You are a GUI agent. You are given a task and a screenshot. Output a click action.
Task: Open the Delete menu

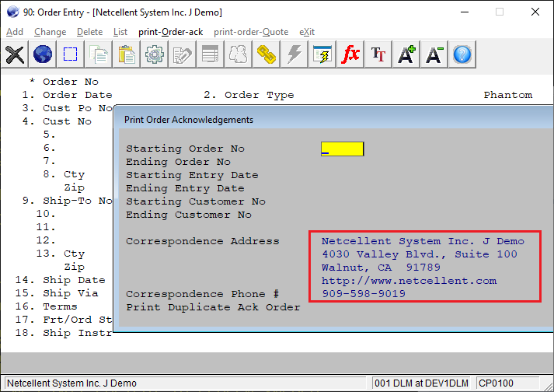click(89, 32)
